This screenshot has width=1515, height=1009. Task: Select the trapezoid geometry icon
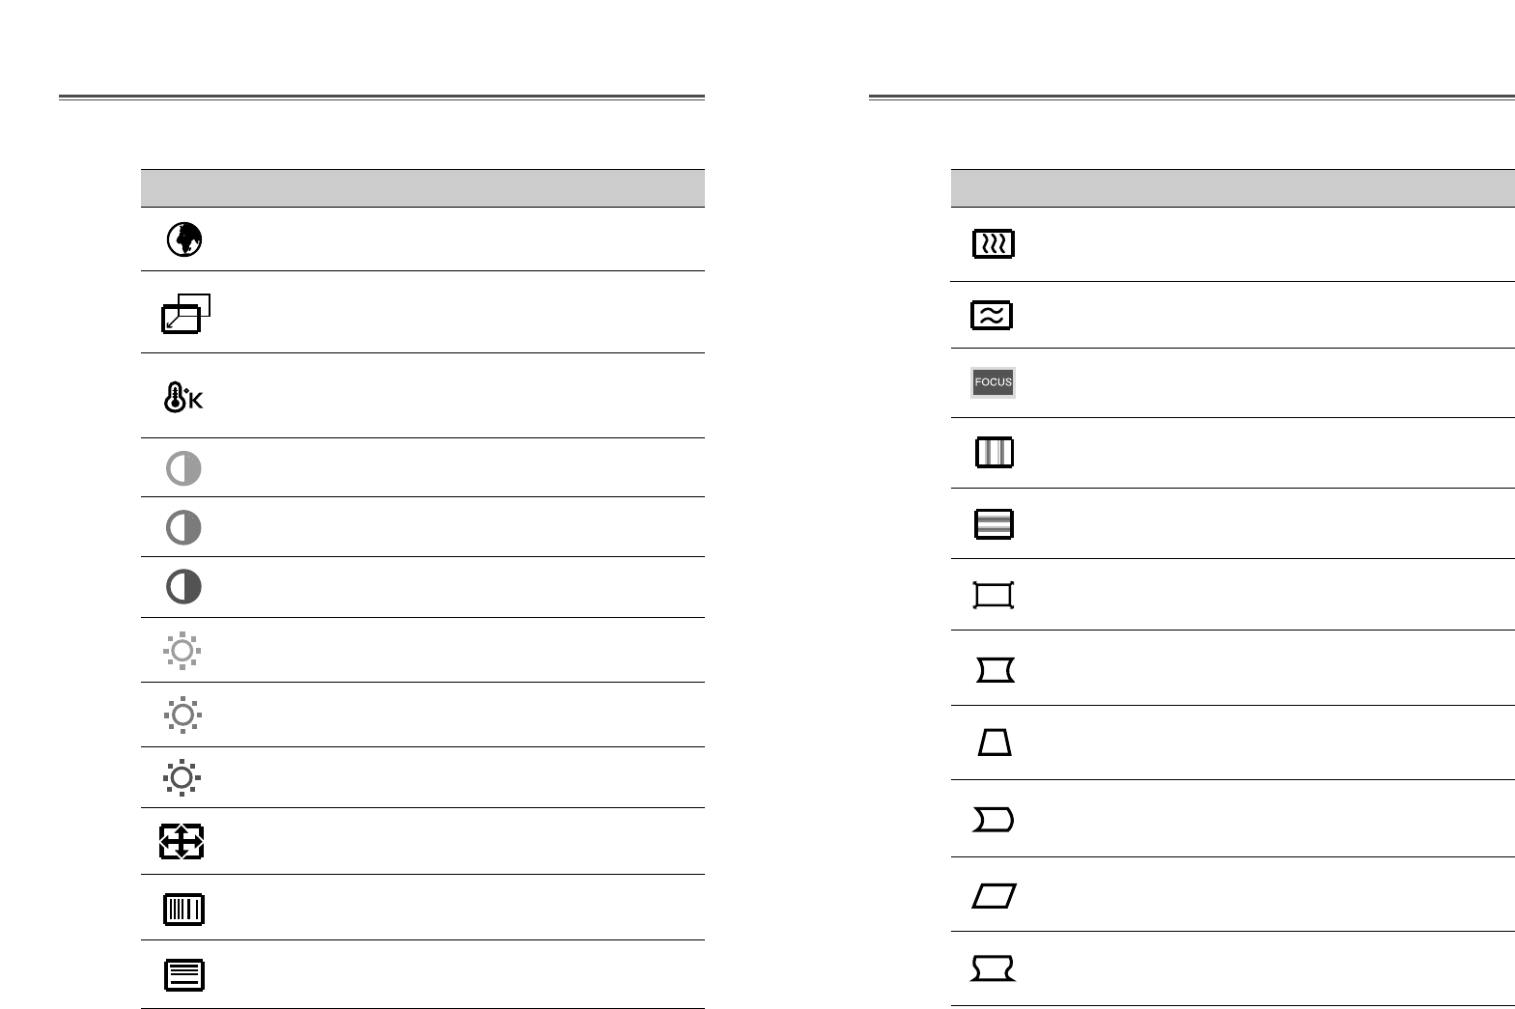tap(995, 743)
